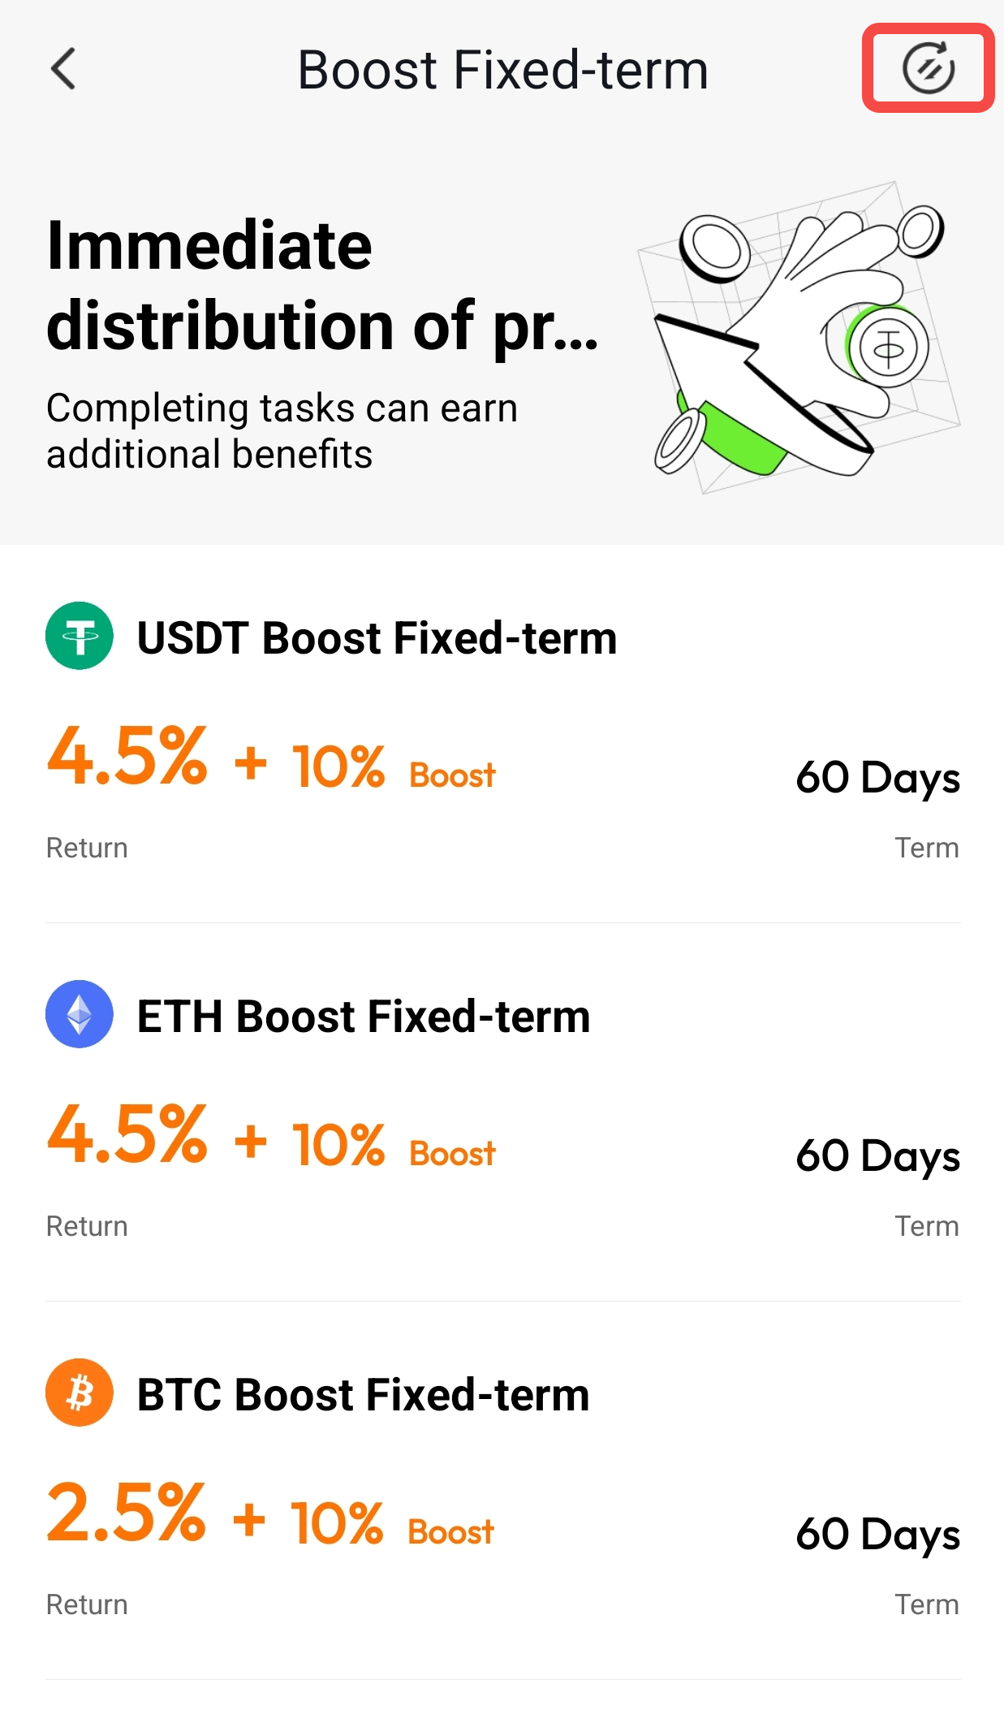1004x1736 pixels.
Task: Tap the hand-with-coins banner illustration
Action: click(x=799, y=339)
